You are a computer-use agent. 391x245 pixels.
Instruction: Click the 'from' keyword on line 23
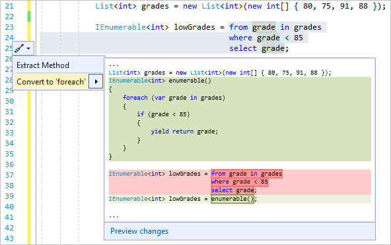(x=238, y=27)
